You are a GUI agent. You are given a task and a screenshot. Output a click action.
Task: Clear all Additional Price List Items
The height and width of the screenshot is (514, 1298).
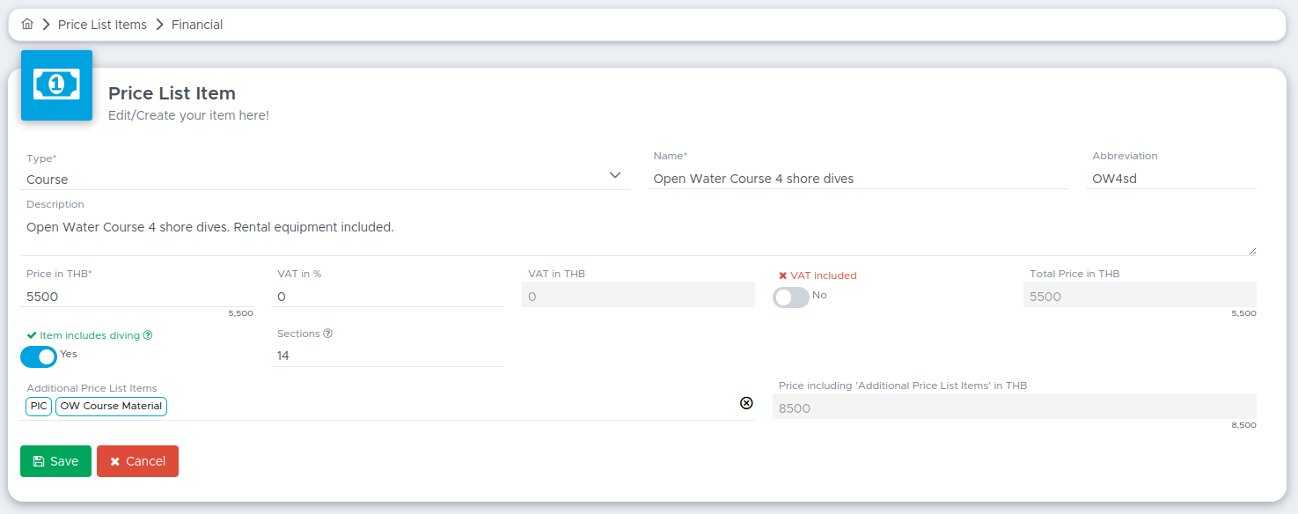click(746, 403)
